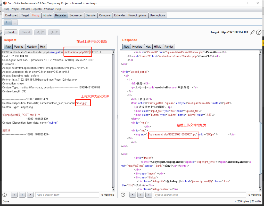Select the response Render tab
The width and height of the screenshot is (264, 206).
tap(169, 47)
